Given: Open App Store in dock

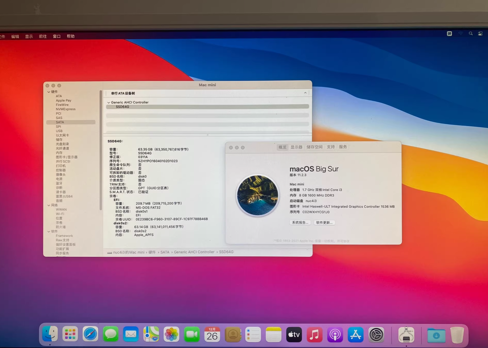Looking at the screenshot, I should [x=355, y=335].
